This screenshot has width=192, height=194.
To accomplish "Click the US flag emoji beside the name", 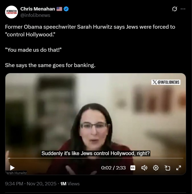I will 59,9.
